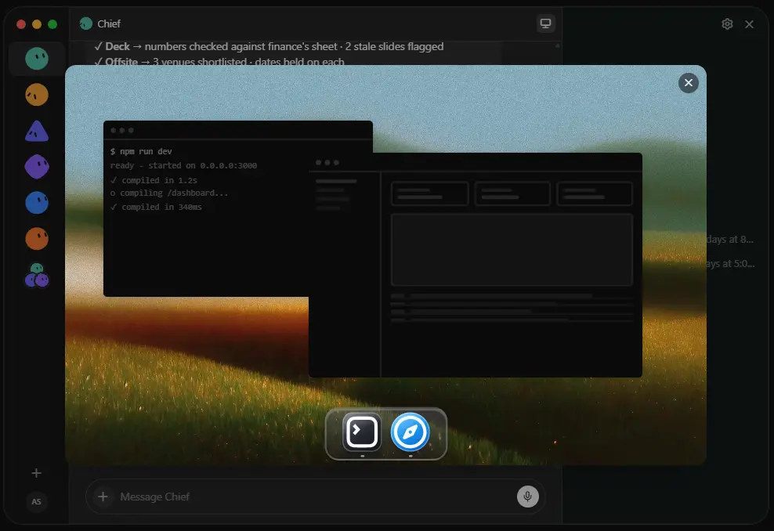Click 'compiled in 1.2s' terminal line
774x531 pixels.
point(154,180)
